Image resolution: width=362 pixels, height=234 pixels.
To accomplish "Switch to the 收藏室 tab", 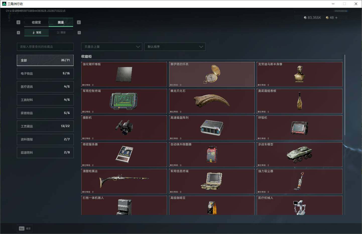I will pyautogui.click(x=36, y=22).
